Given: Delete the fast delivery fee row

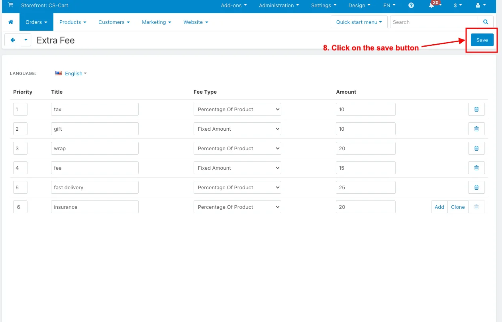Looking at the screenshot, I should pos(477,187).
